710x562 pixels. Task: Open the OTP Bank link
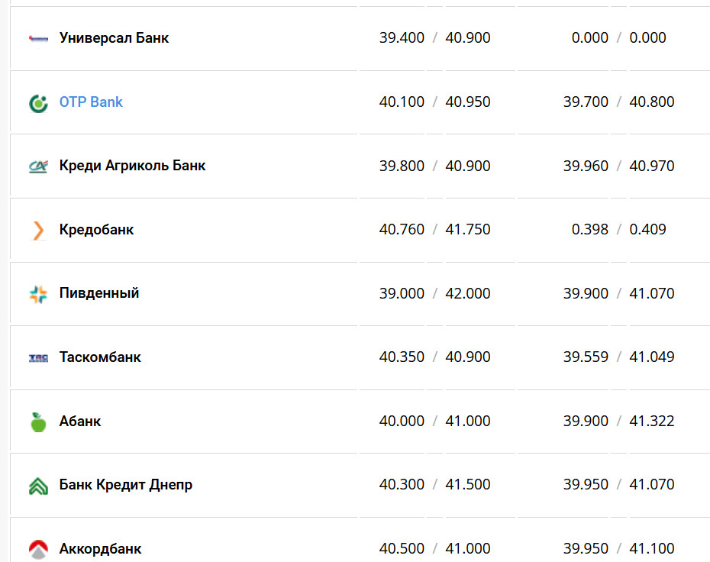click(91, 102)
